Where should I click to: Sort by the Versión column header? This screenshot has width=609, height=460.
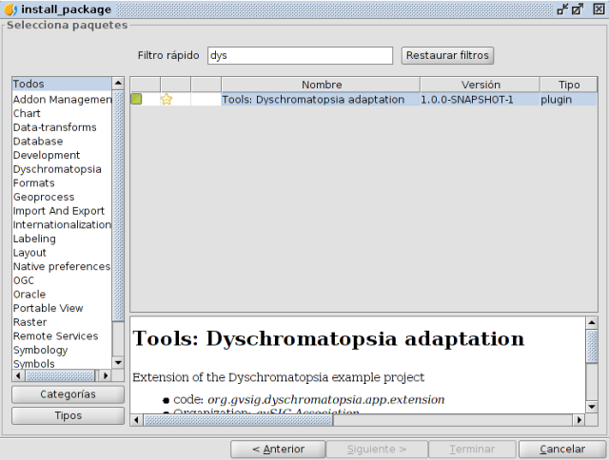point(480,85)
